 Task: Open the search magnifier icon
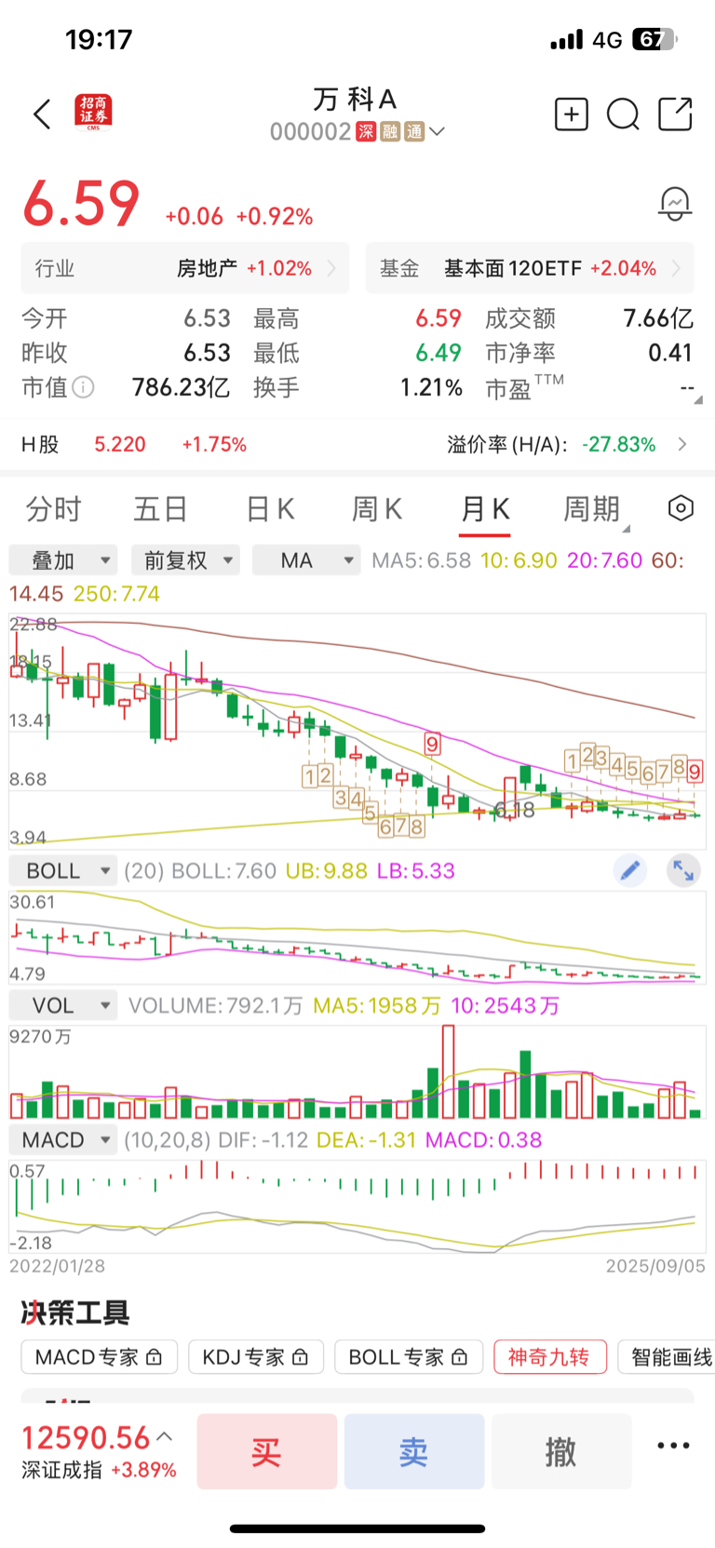click(623, 114)
